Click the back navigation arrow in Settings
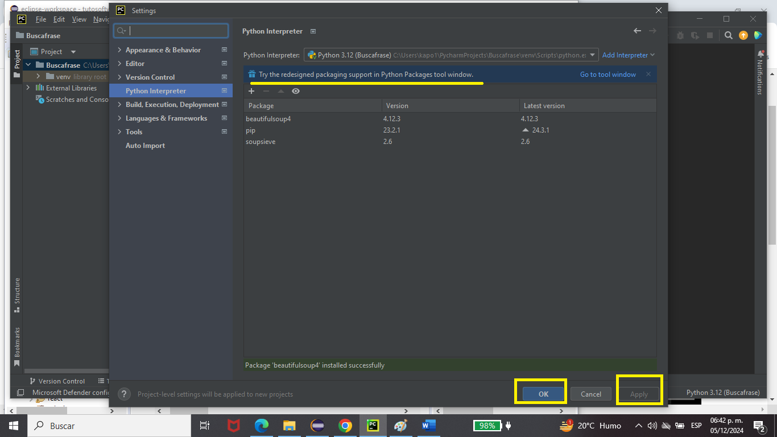This screenshot has width=777, height=437. click(637, 31)
